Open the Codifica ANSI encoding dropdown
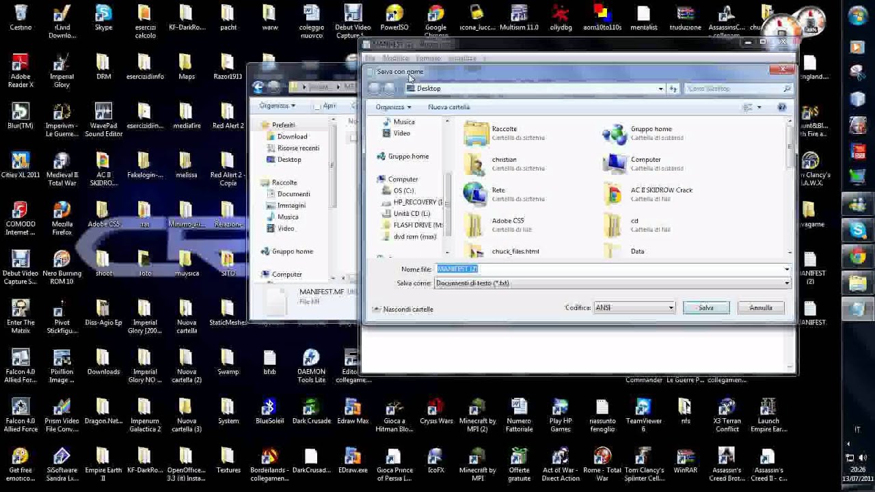This screenshot has width=875, height=492. [634, 307]
